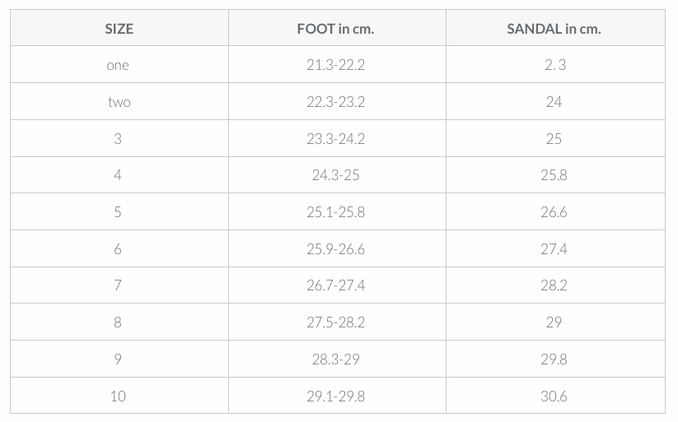Click sandal length 25.8

[554, 175]
